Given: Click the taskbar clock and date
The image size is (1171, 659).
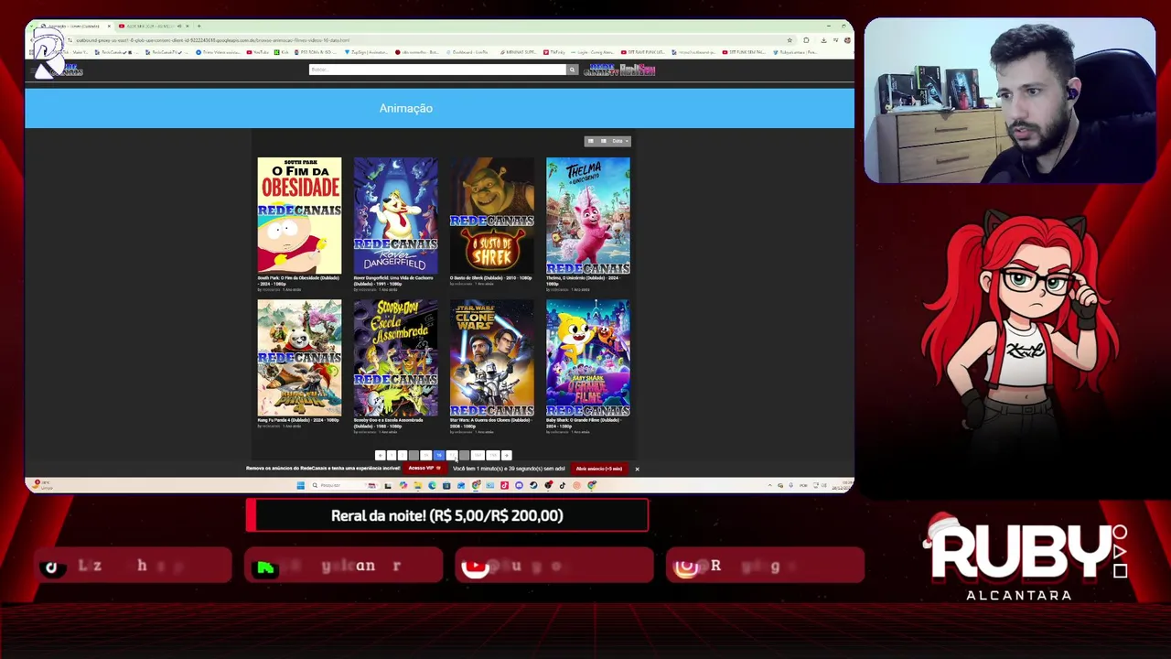Looking at the screenshot, I should [843, 485].
